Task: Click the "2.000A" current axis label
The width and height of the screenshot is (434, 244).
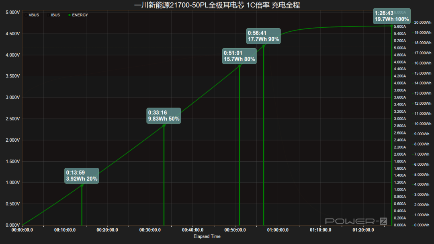Action: [x=400, y=154]
